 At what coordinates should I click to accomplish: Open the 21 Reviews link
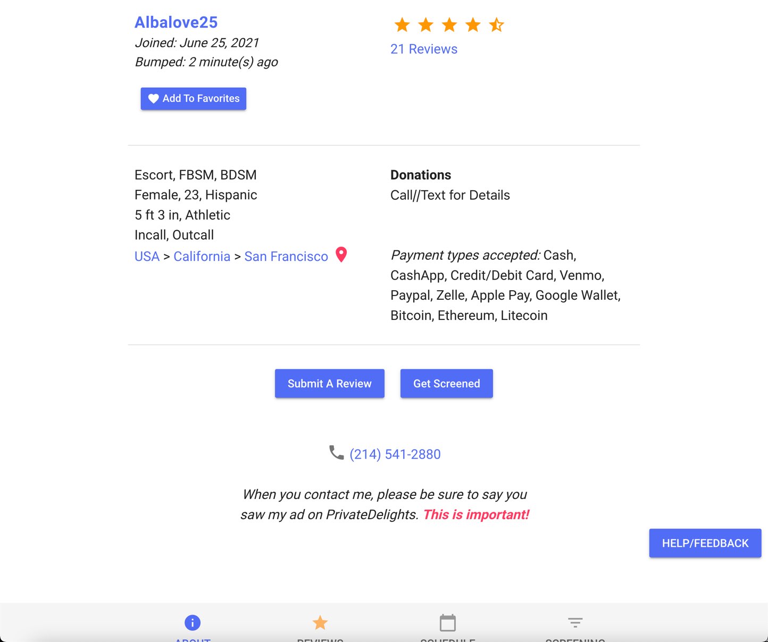pos(424,49)
